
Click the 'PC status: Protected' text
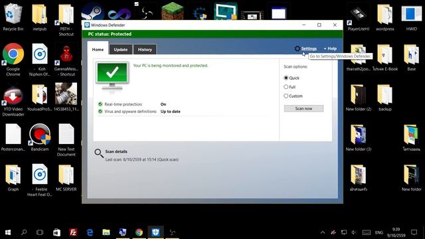click(x=110, y=34)
